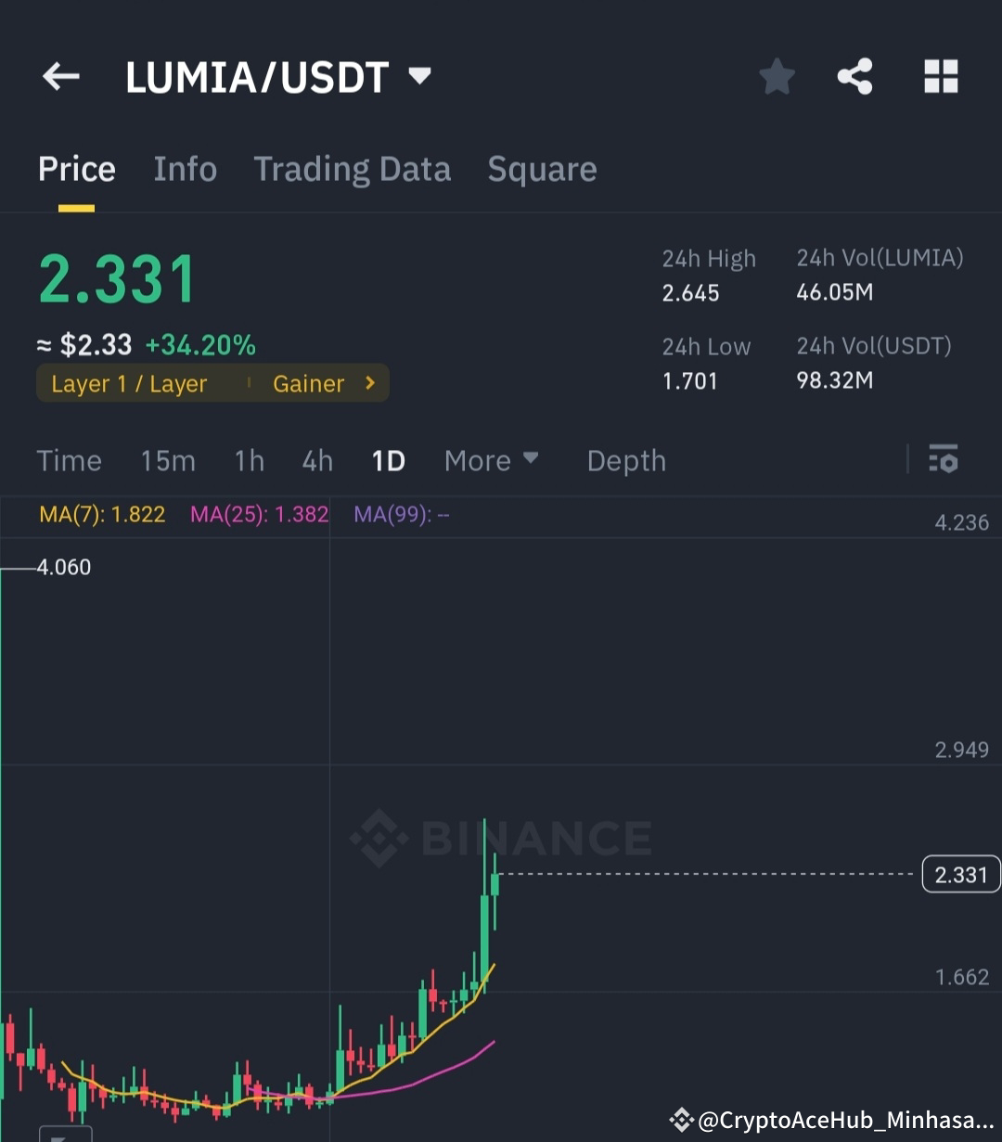
Task: Tap the large 2.331 price value
Action: point(118,279)
